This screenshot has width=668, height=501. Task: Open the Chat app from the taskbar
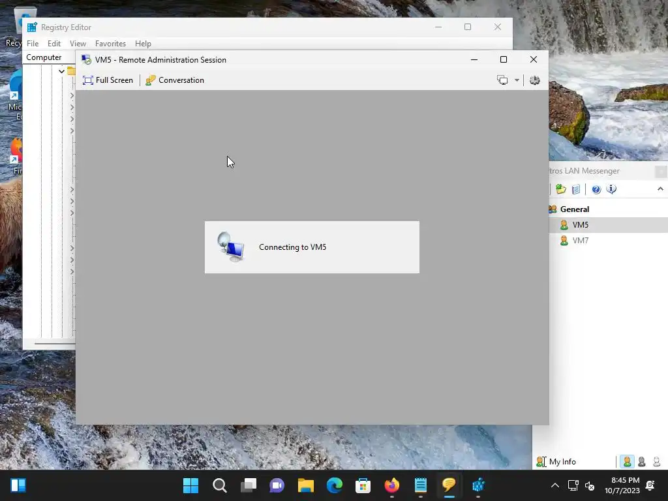point(277,485)
